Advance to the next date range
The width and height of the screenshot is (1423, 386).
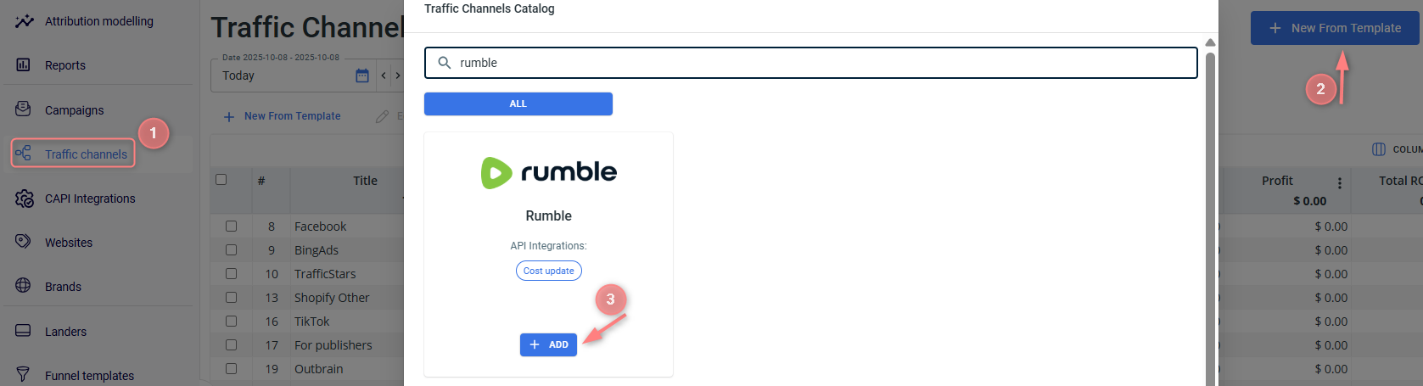(398, 76)
